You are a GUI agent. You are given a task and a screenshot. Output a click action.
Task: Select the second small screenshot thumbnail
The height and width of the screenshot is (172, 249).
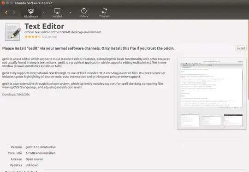click(x=212, y=120)
